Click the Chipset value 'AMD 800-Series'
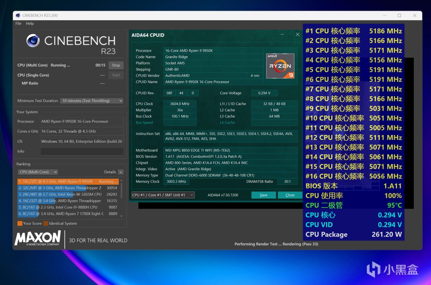431x285 pixels. pyautogui.click(x=231, y=163)
